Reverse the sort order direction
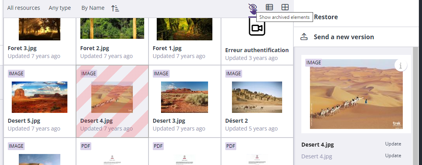 click(x=115, y=8)
